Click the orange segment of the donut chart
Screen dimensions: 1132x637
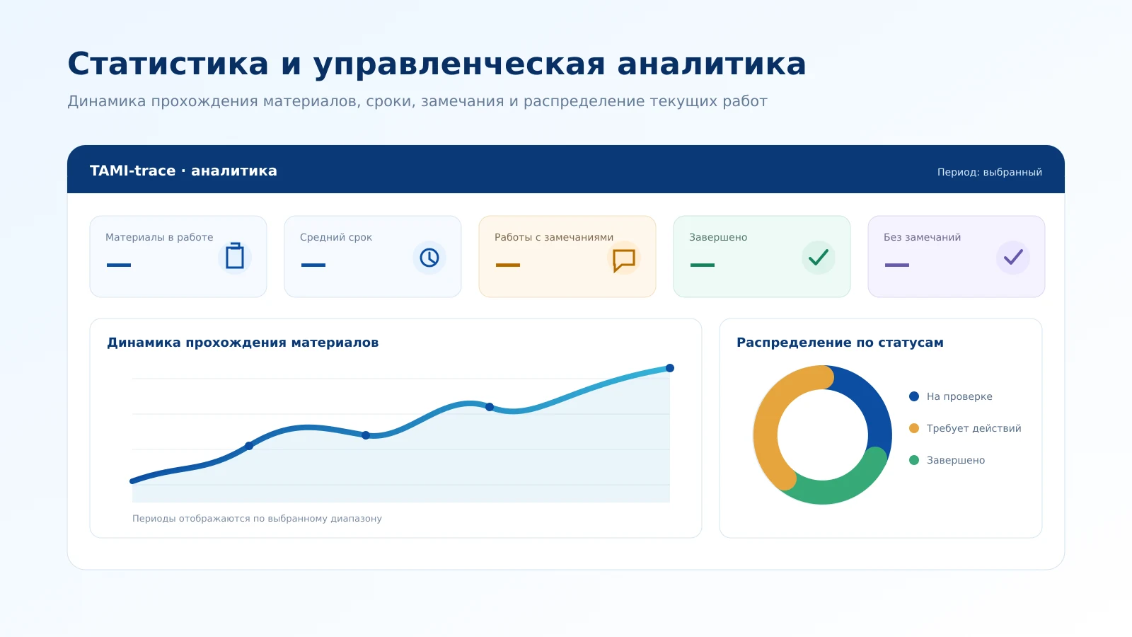770,418
